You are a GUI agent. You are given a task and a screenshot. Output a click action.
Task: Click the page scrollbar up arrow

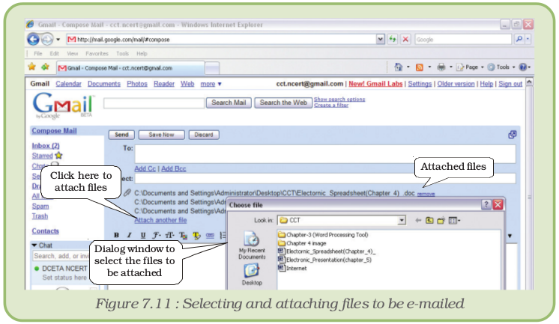pyautogui.click(x=530, y=82)
